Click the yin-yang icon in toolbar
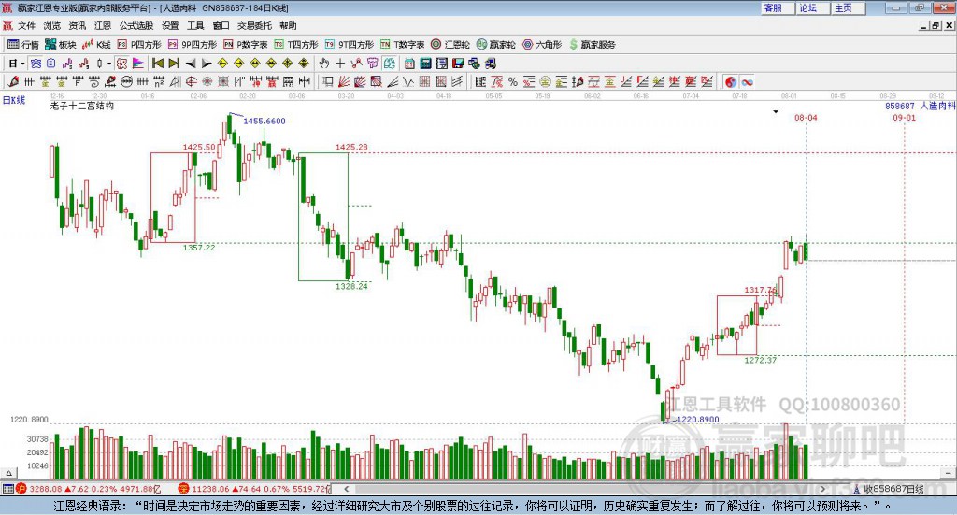 pos(731,81)
